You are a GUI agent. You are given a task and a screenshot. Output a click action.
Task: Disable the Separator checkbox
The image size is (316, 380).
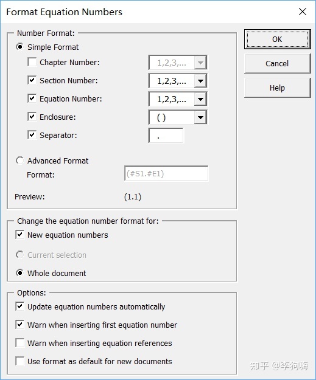(32, 135)
